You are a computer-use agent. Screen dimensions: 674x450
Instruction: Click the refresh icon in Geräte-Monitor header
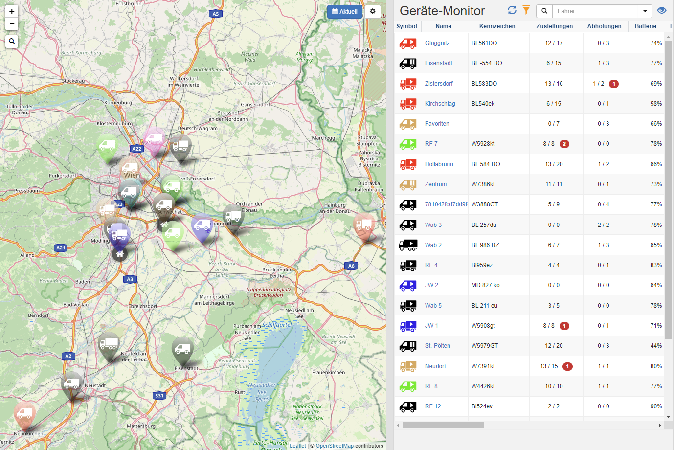pyautogui.click(x=512, y=10)
